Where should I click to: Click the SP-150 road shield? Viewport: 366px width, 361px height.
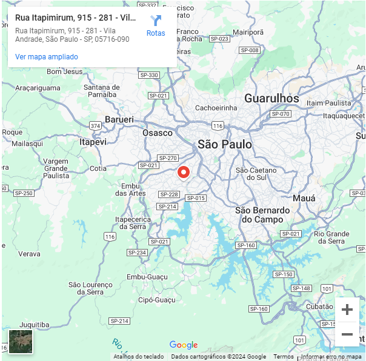coord(284,274)
